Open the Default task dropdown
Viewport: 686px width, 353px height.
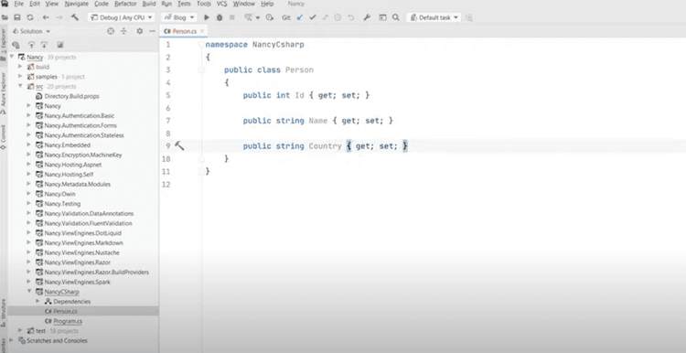point(434,18)
